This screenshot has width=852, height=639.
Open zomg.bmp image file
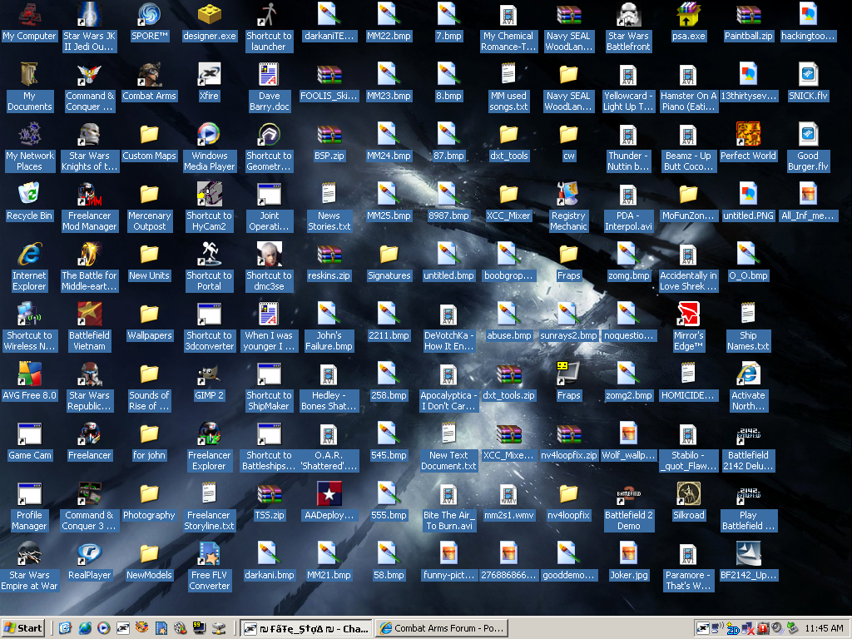point(629,262)
